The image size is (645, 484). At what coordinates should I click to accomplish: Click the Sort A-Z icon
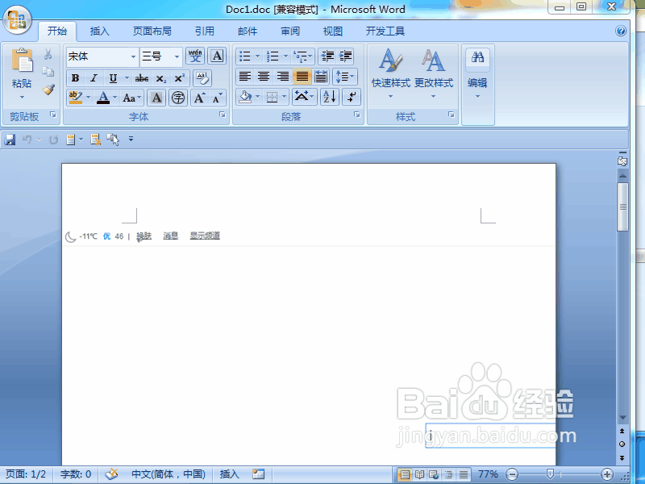330,97
